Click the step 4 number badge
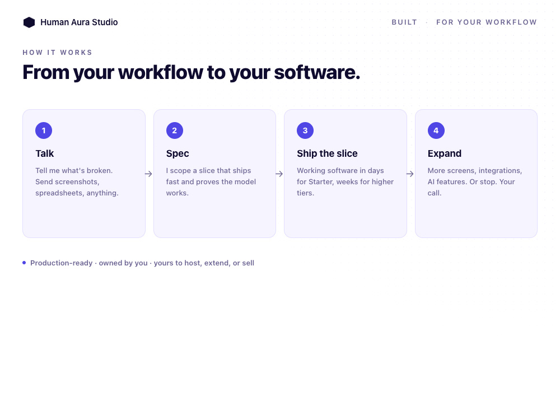This screenshot has height=420, width=560. [436, 130]
